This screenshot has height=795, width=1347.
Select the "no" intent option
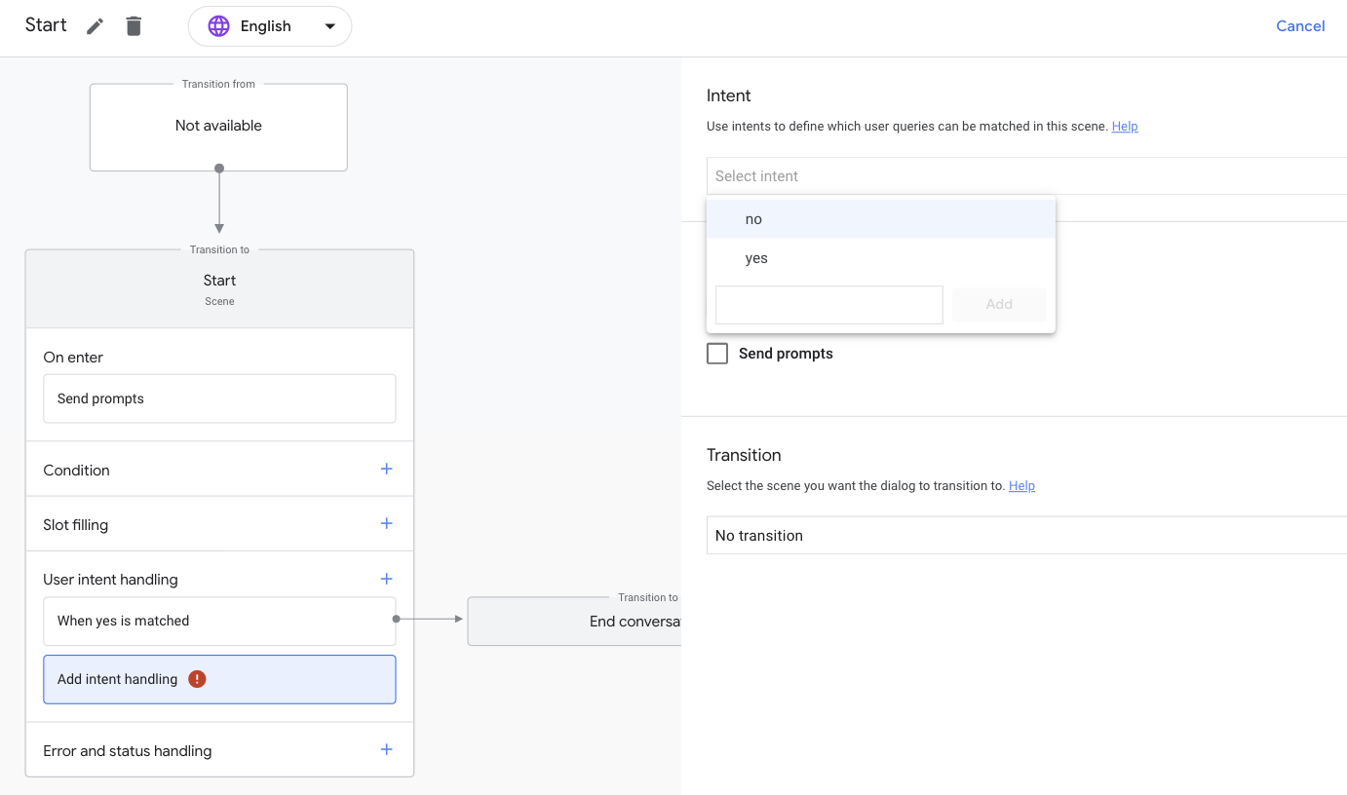(753, 218)
